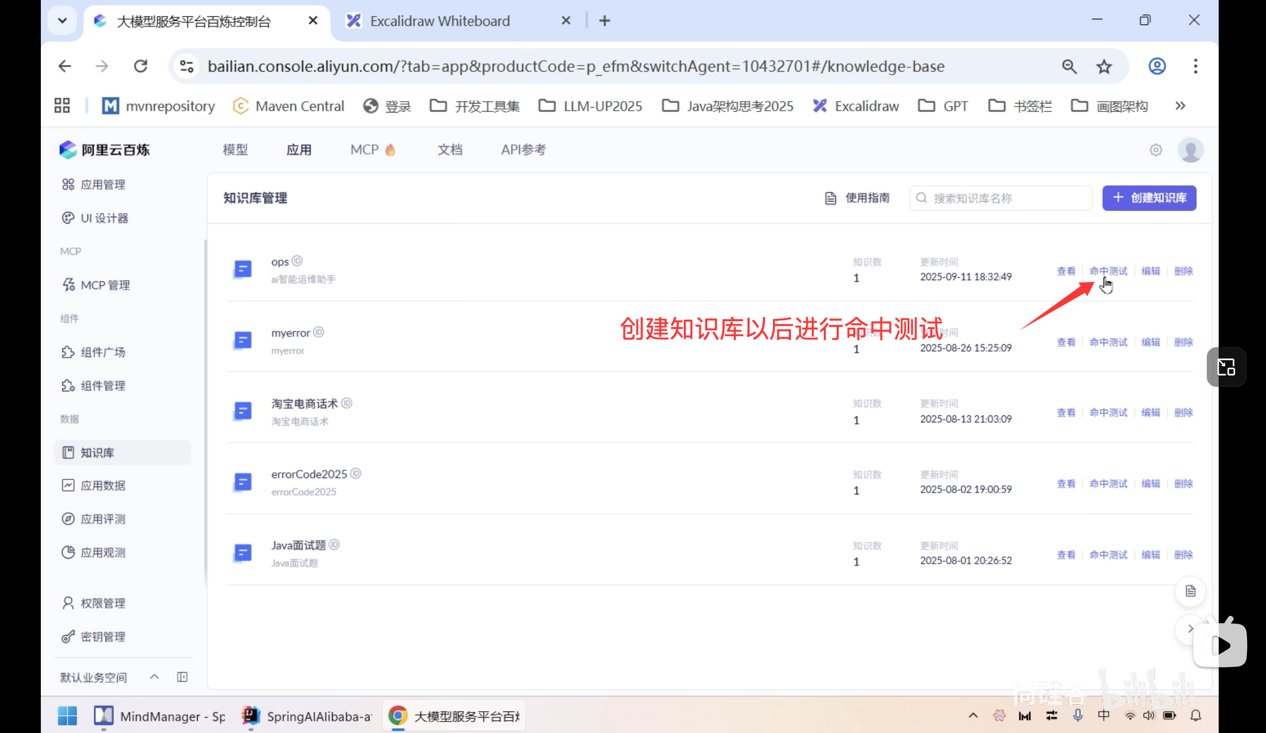
Task: Click the 使用指南 document icon
Action: coord(829,198)
